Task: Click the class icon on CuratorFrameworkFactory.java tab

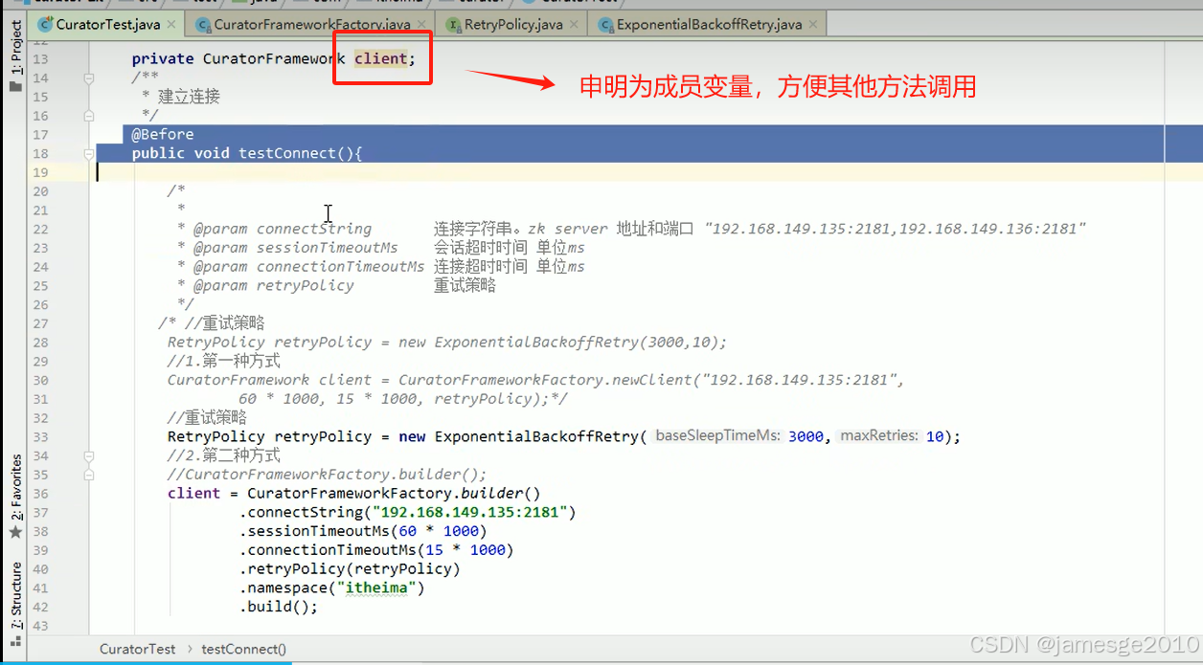Action: tap(203, 24)
